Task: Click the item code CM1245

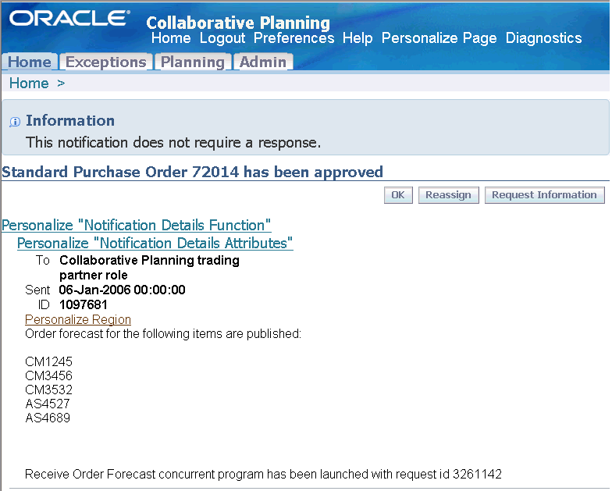Action: pyautogui.click(x=48, y=361)
